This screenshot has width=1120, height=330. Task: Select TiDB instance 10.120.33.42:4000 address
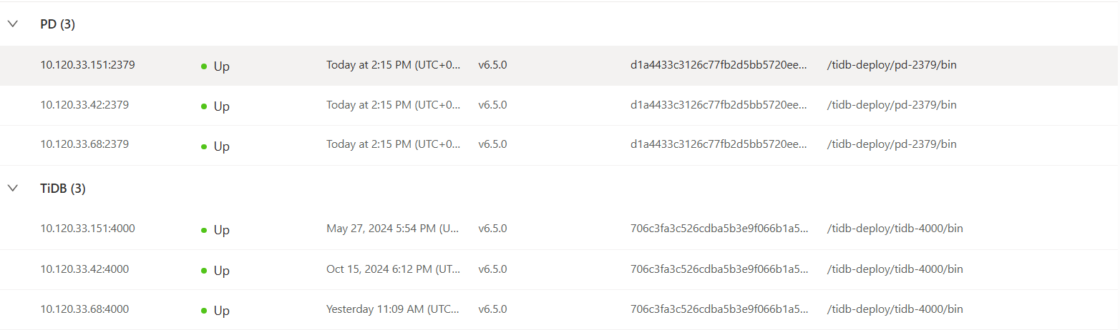point(84,269)
